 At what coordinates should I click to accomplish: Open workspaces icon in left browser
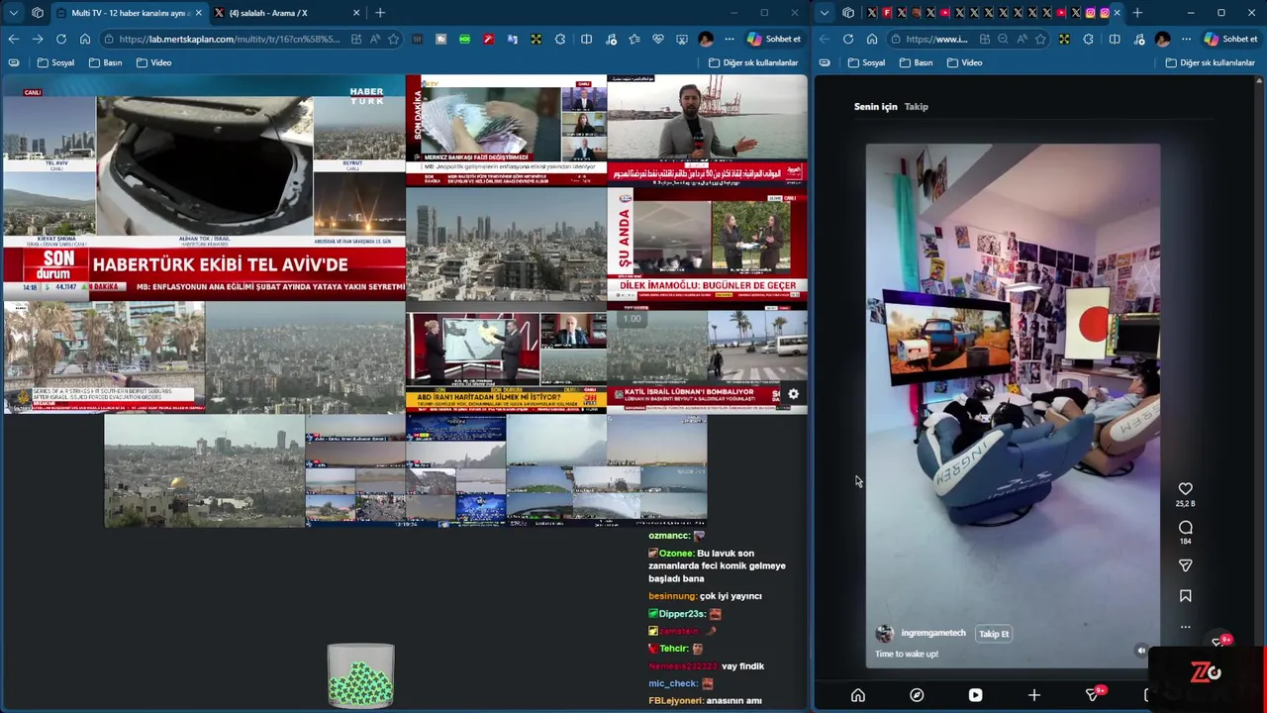pyautogui.click(x=38, y=13)
